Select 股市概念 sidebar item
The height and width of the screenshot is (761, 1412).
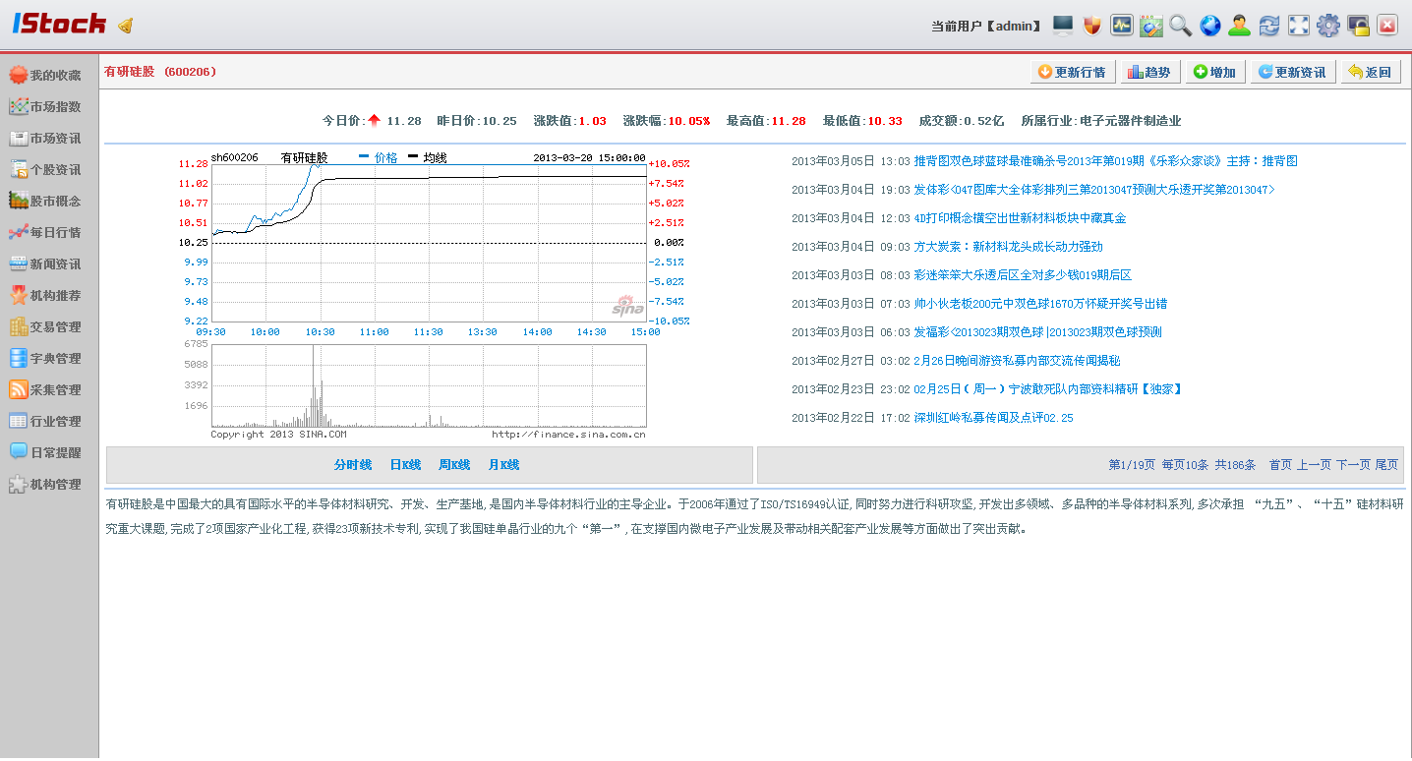[45, 201]
